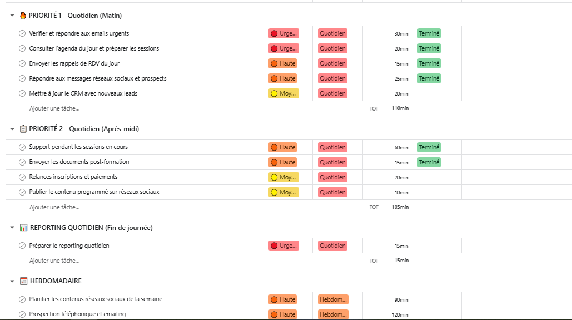This screenshot has width=572, height=320.
Task: Click Terminé status on 'Envoyer les rappels' row
Action: tap(429, 63)
